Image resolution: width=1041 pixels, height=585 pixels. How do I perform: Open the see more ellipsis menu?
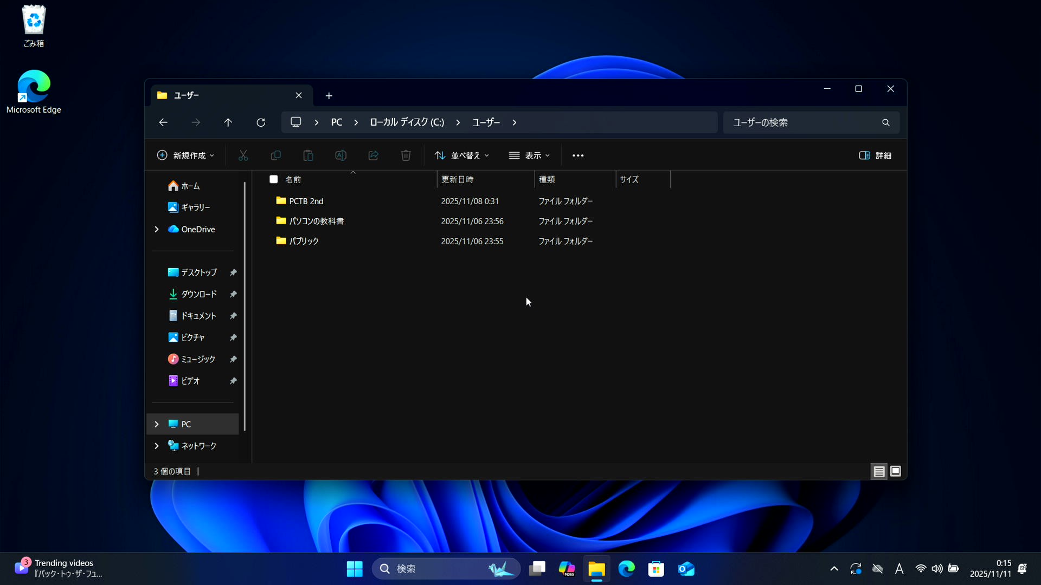(x=578, y=155)
